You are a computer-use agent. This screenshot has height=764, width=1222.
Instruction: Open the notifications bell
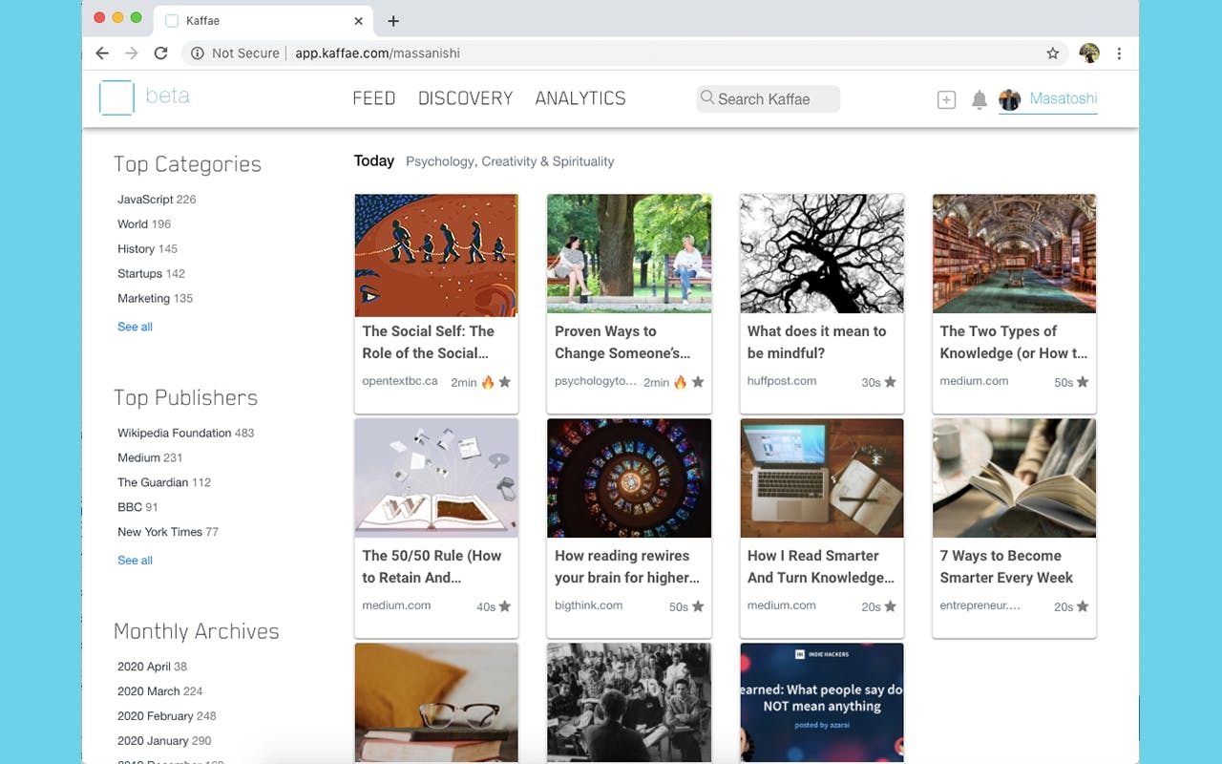pos(979,99)
